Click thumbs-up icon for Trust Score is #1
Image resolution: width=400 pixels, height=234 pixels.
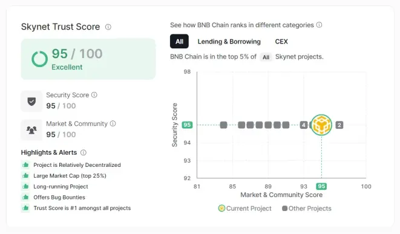[25, 208]
